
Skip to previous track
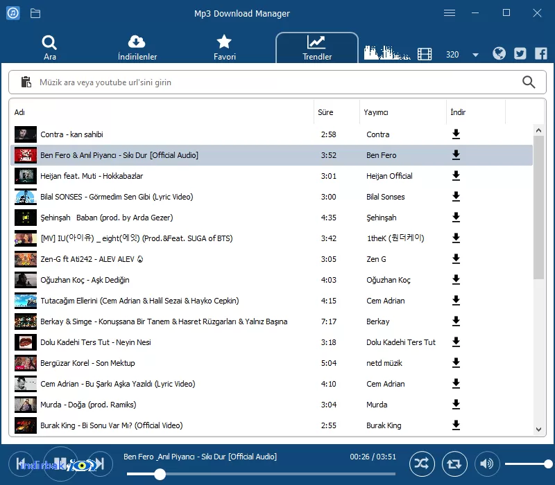click(x=21, y=464)
